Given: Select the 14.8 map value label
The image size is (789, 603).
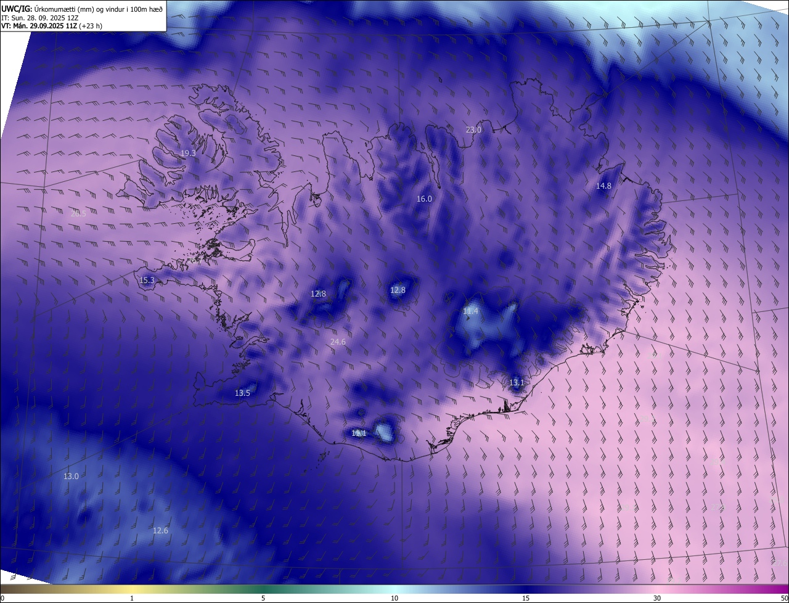Looking at the screenshot, I should pyautogui.click(x=603, y=186).
